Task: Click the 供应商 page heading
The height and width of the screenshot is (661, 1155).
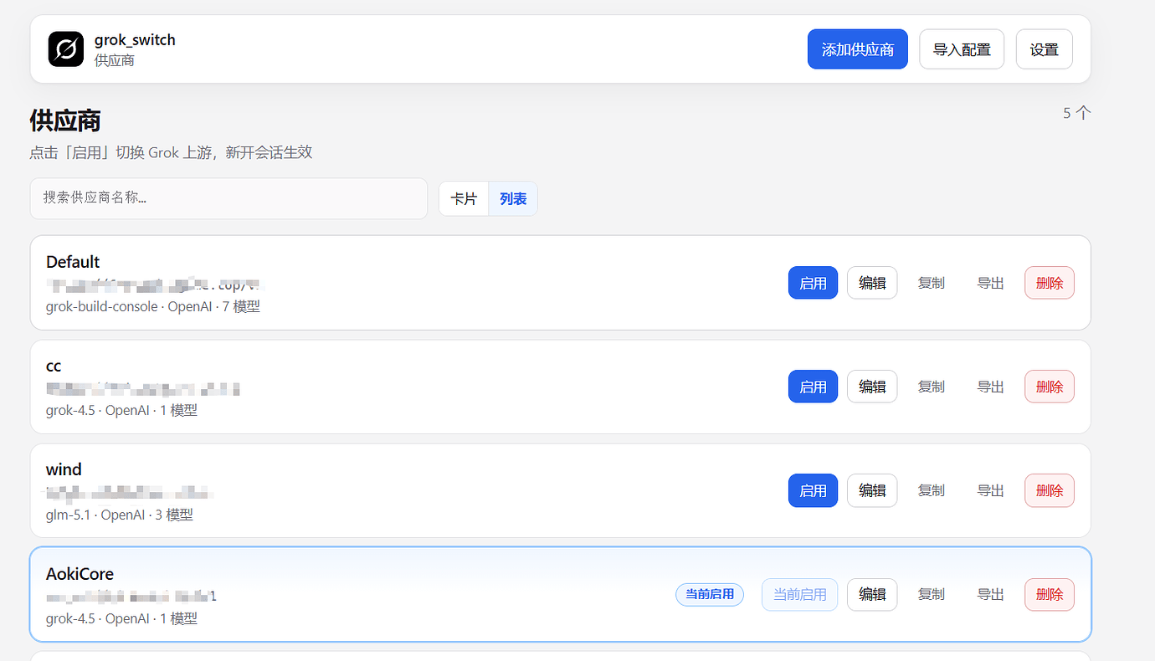Action: 65,120
